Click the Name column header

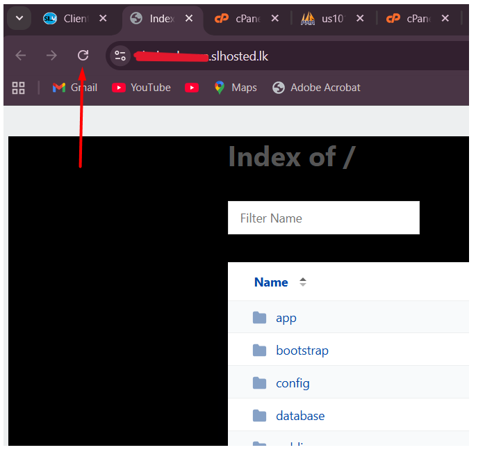pyautogui.click(x=271, y=282)
